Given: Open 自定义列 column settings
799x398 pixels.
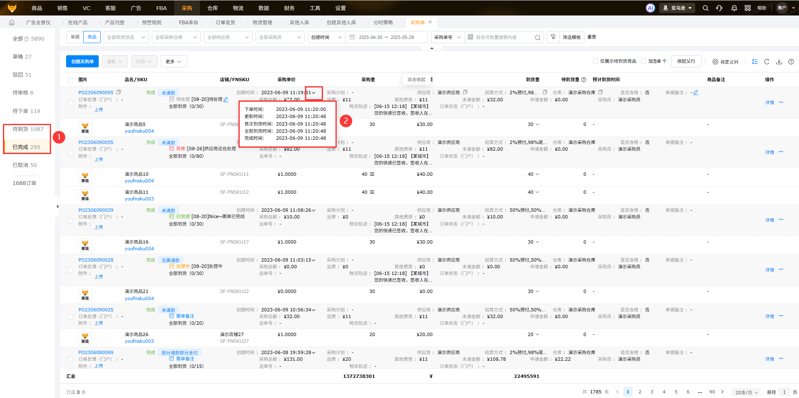Looking at the screenshot, I should pos(726,62).
